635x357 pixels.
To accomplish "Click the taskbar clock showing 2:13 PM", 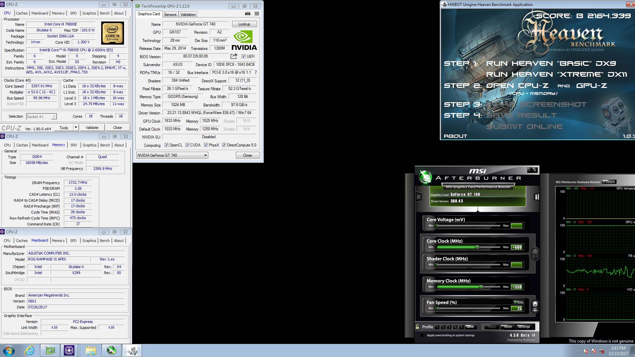I will point(618,351).
